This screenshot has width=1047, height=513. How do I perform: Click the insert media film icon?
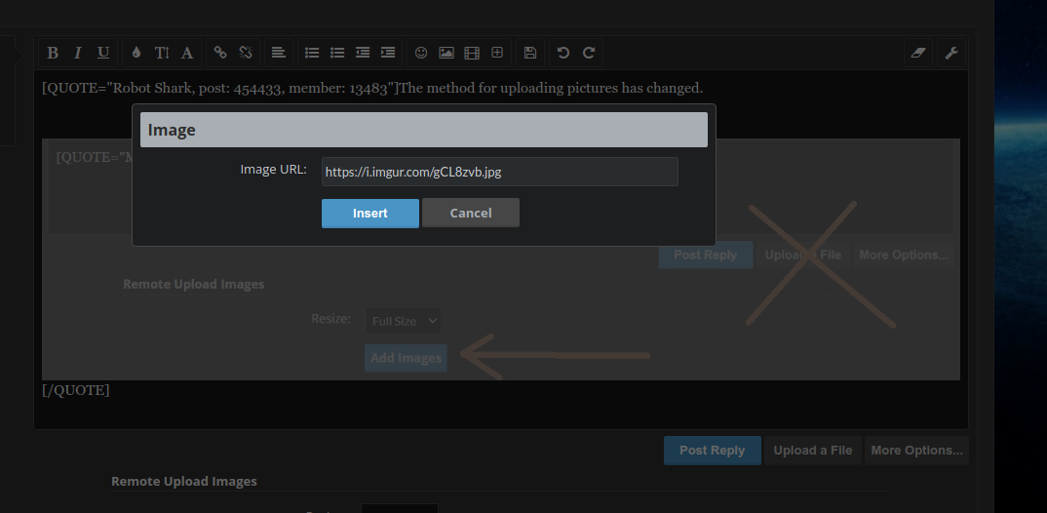coord(472,53)
